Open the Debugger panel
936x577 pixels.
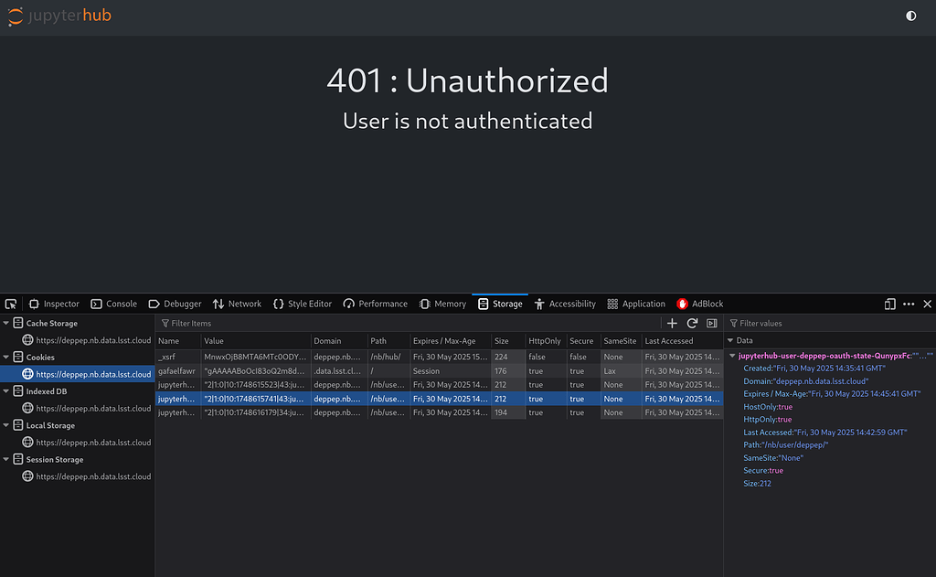174,304
